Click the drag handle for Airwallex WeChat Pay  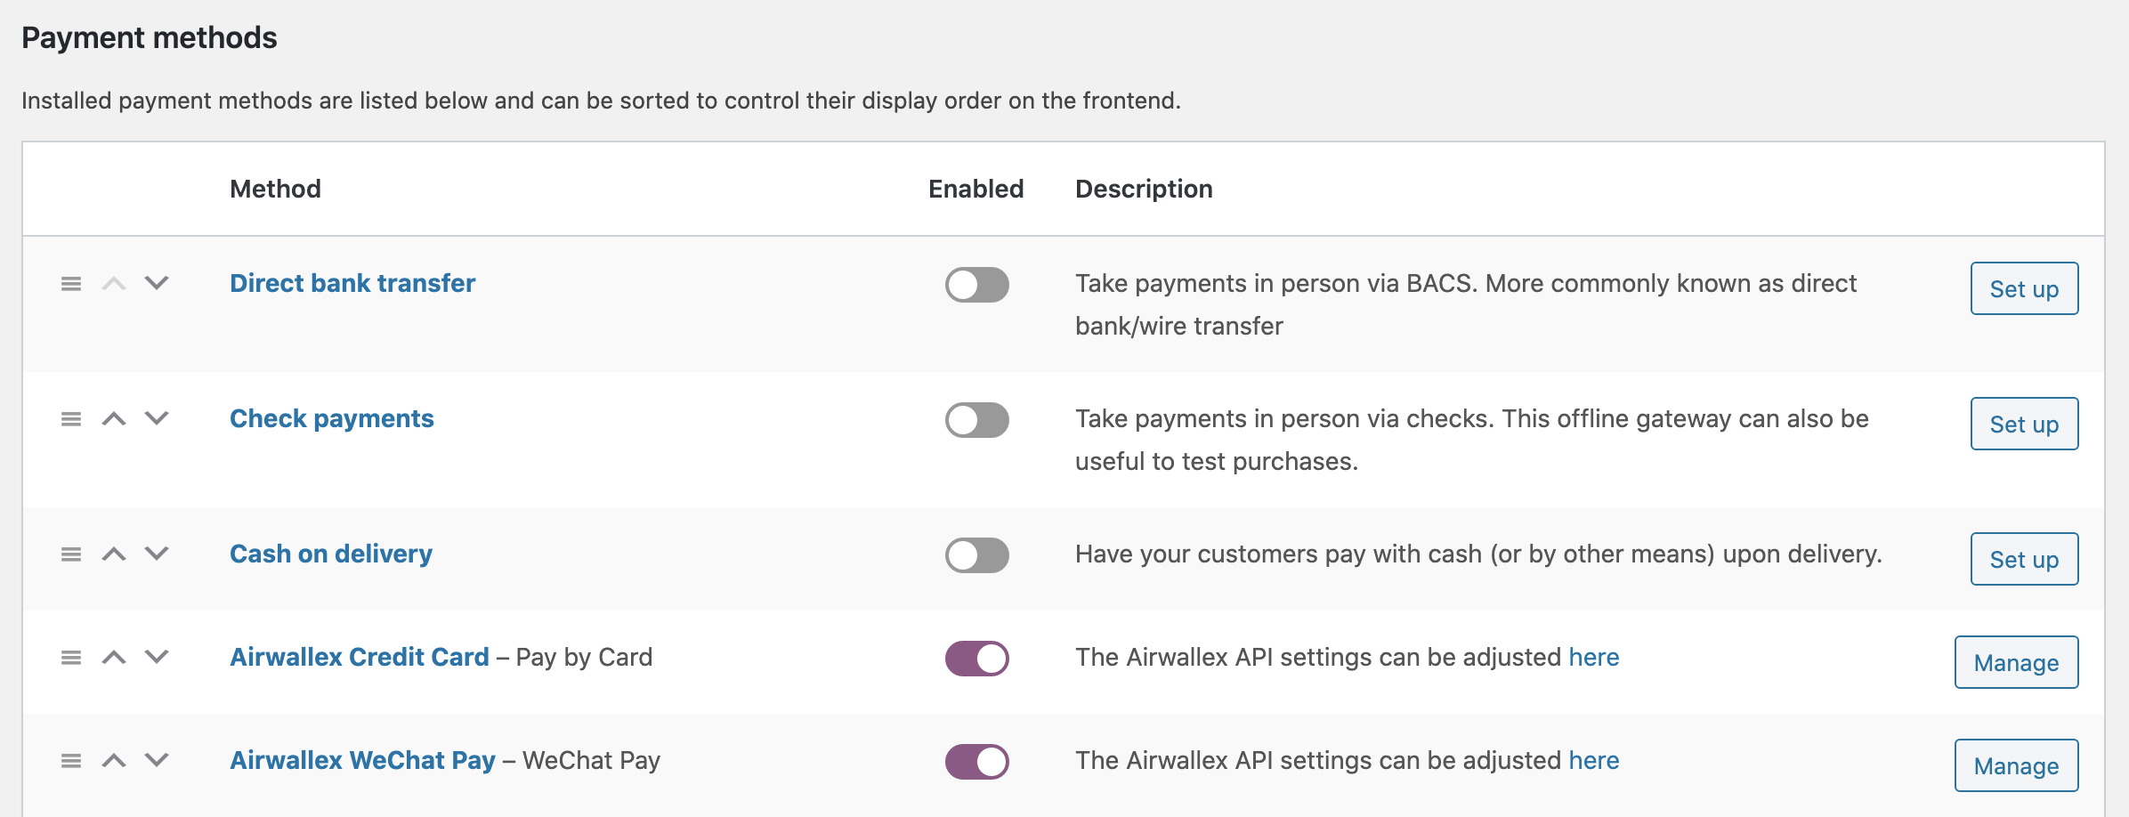click(x=71, y=762)
